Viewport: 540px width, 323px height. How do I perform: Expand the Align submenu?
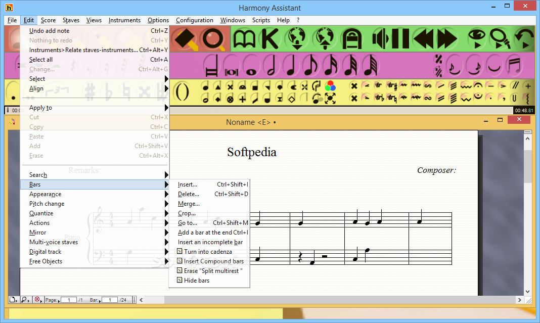tap(95, 88)
